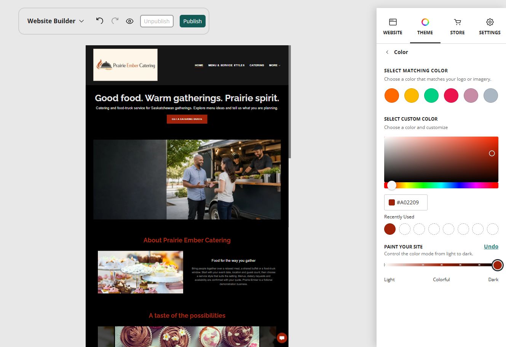This screenshot has width=506, height=347.
Task: Select the dessert table image
Action: [140, 272]
